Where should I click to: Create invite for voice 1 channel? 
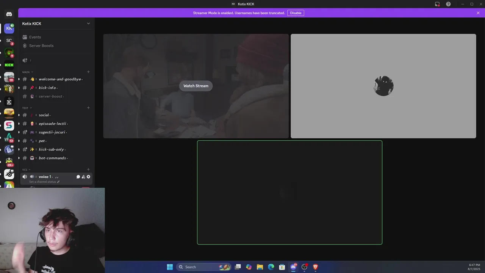(83, 177)
